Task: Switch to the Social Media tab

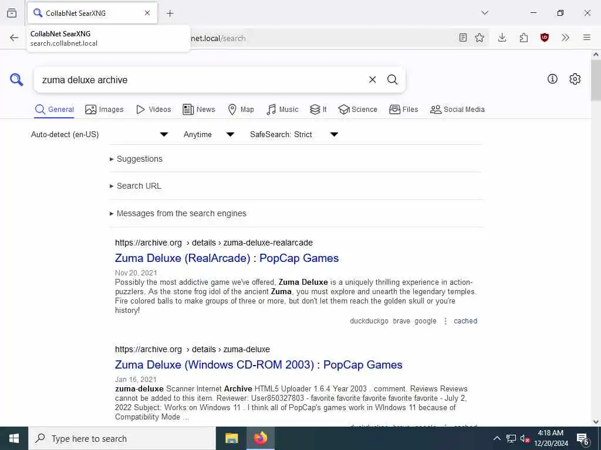Action: (x=457, y=110)
